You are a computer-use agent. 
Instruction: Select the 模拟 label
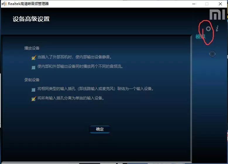[x=200, y=36]
